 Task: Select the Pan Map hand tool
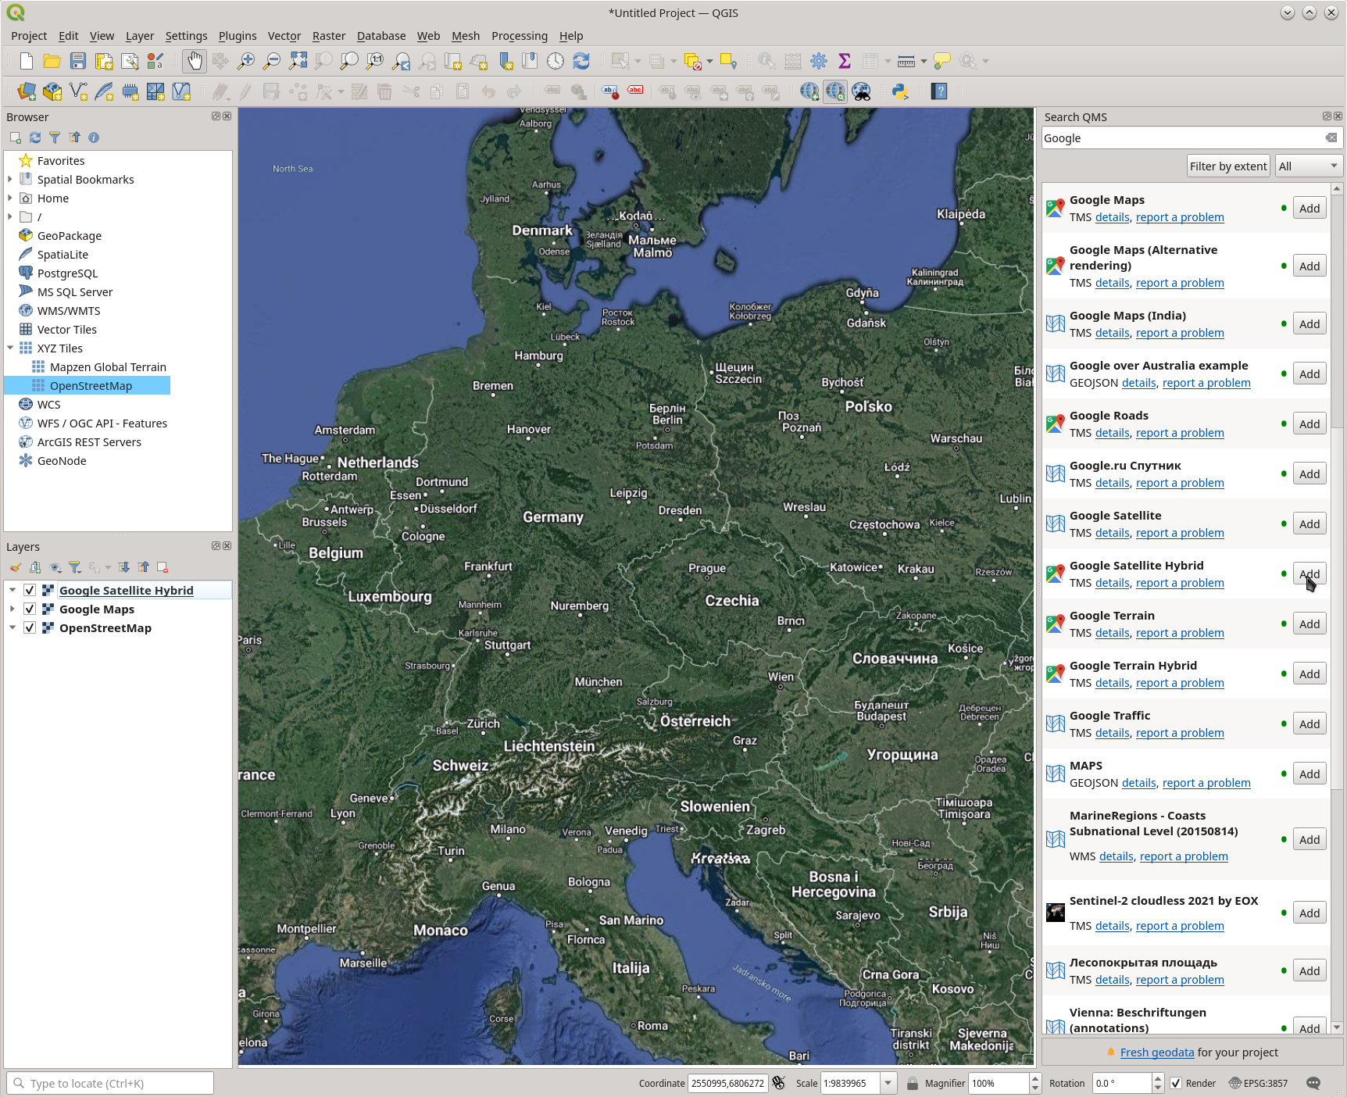click(x=195, y=61)
